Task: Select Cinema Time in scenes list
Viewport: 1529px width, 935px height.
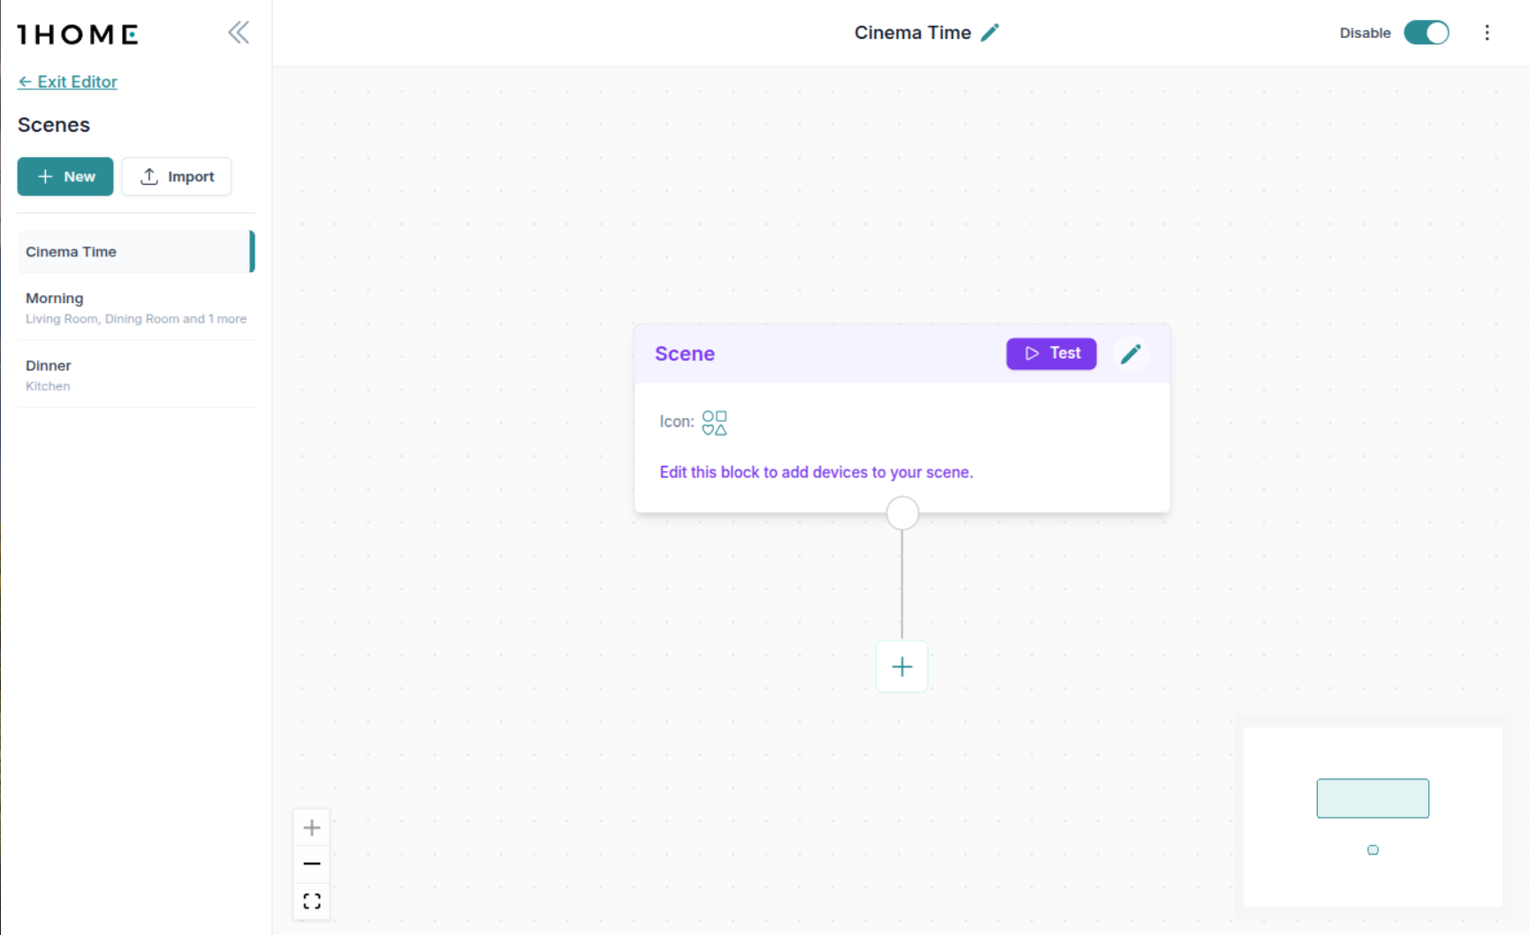Action: pyautogui.click(x=134, y=252)
